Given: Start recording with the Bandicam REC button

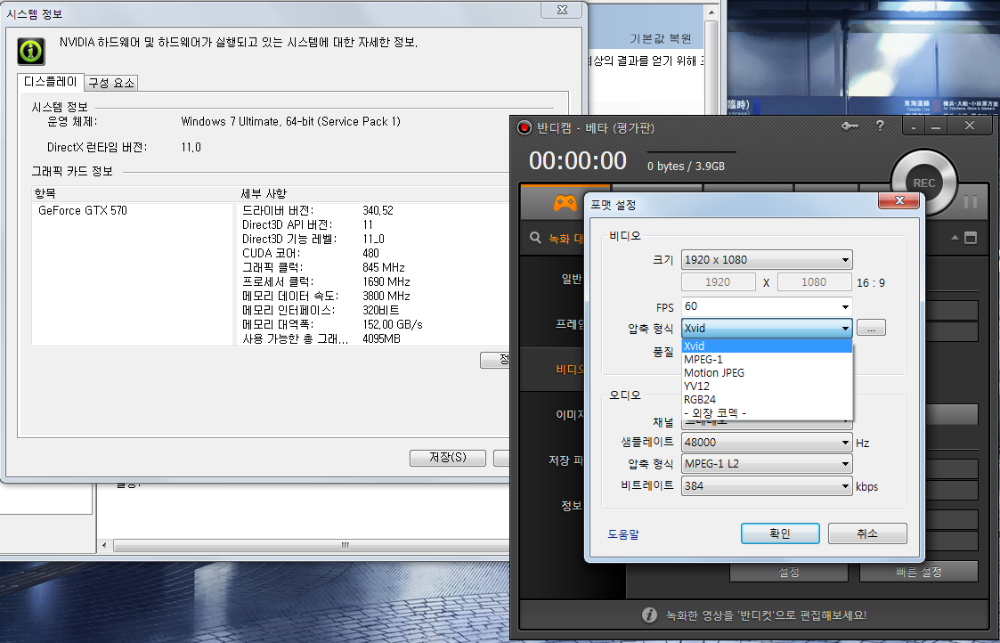Looking at the screenshot, I should click(923, 183).
